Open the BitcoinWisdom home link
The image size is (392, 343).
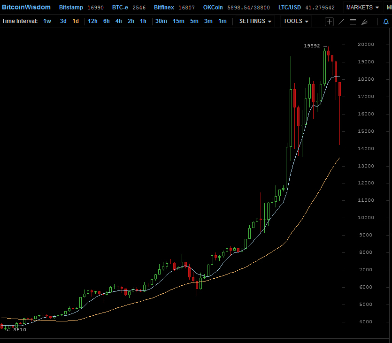point(26,7)
